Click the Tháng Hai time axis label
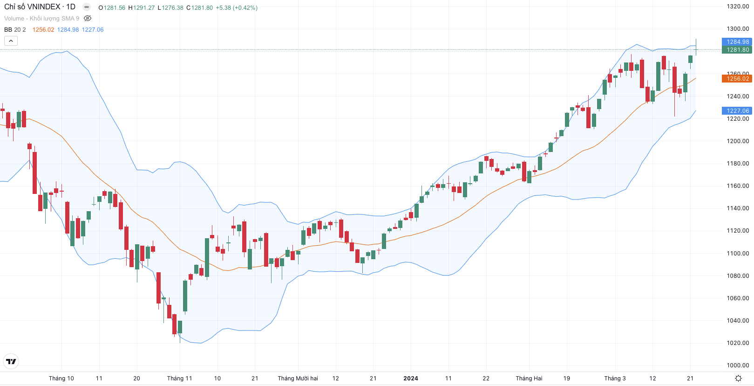 point(529,378)
